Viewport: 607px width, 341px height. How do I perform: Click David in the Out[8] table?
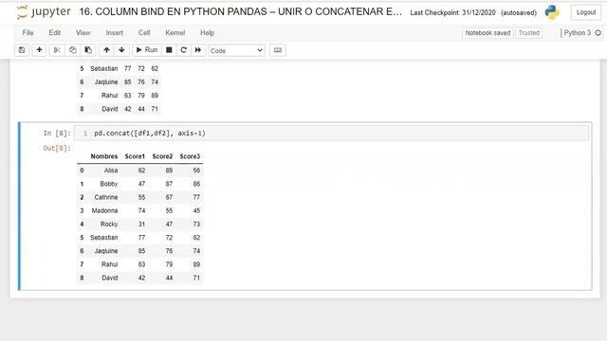click(110, 278)
